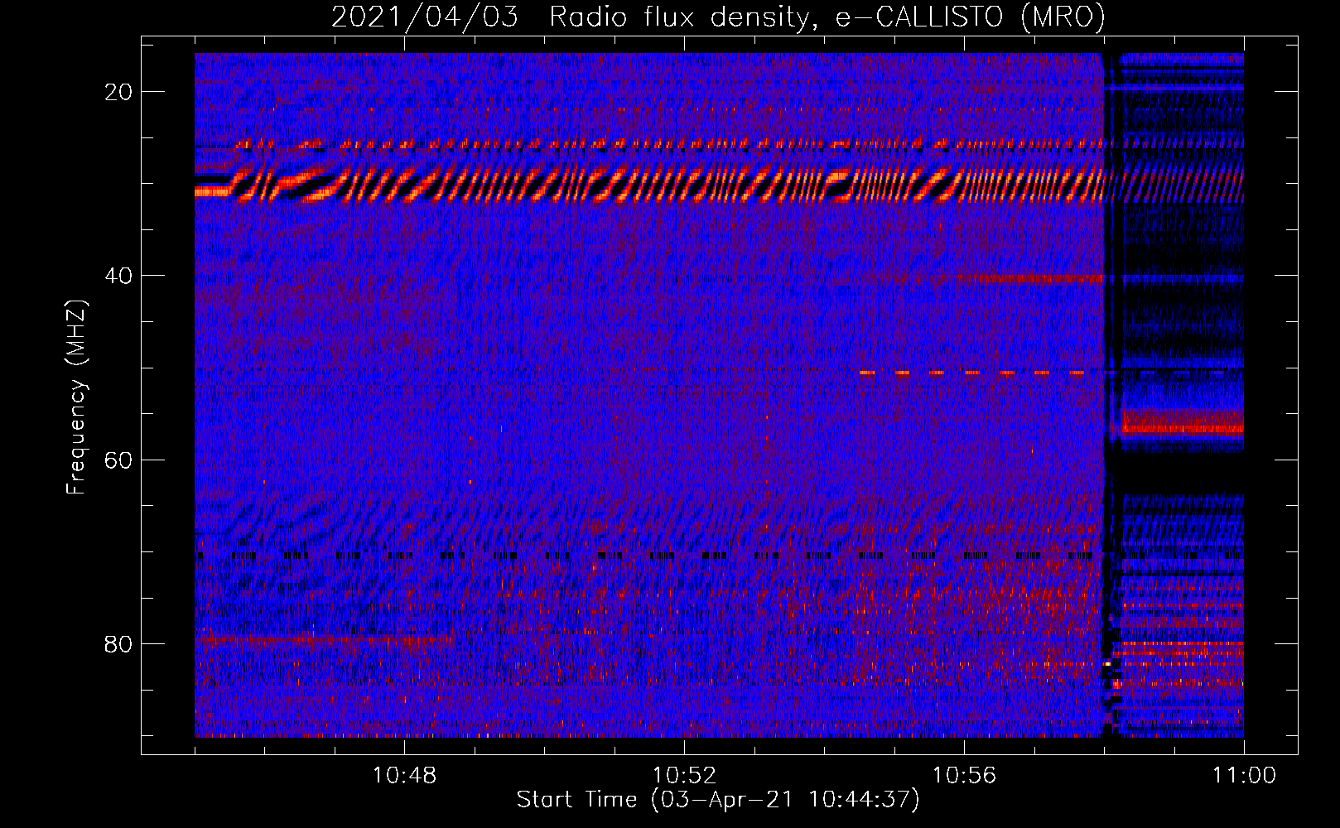
Task: Click the plot title '2021/04/03 Radio flux density'
Action: coord(718,17)
